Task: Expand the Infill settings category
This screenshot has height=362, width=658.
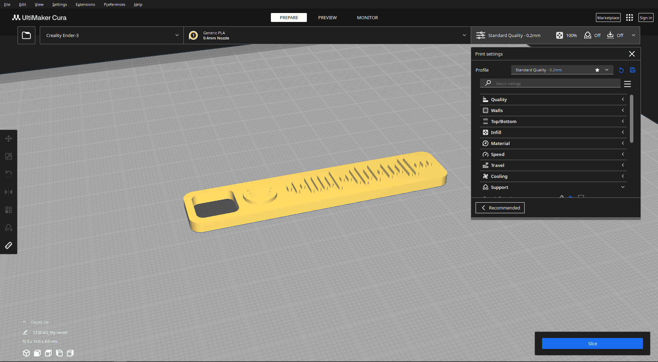Action: tap(553, 132)
